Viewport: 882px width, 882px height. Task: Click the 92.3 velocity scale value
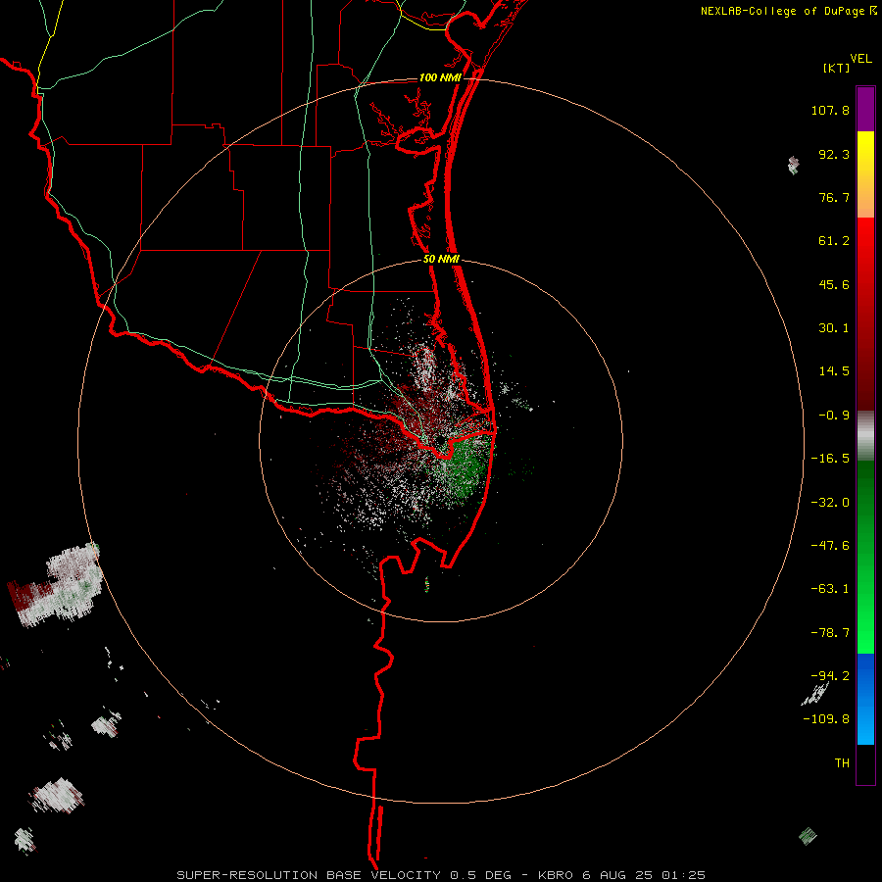834,154
